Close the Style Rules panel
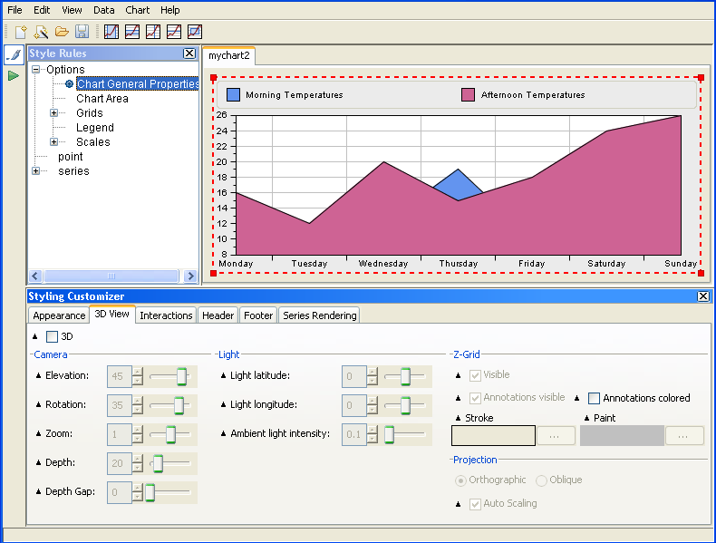This screenshot has height=543, width=716. coord(189,53)
